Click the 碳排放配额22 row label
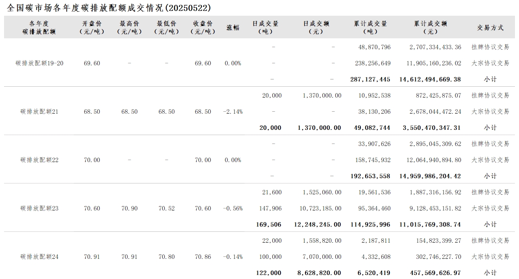 [x=40, y=160]
